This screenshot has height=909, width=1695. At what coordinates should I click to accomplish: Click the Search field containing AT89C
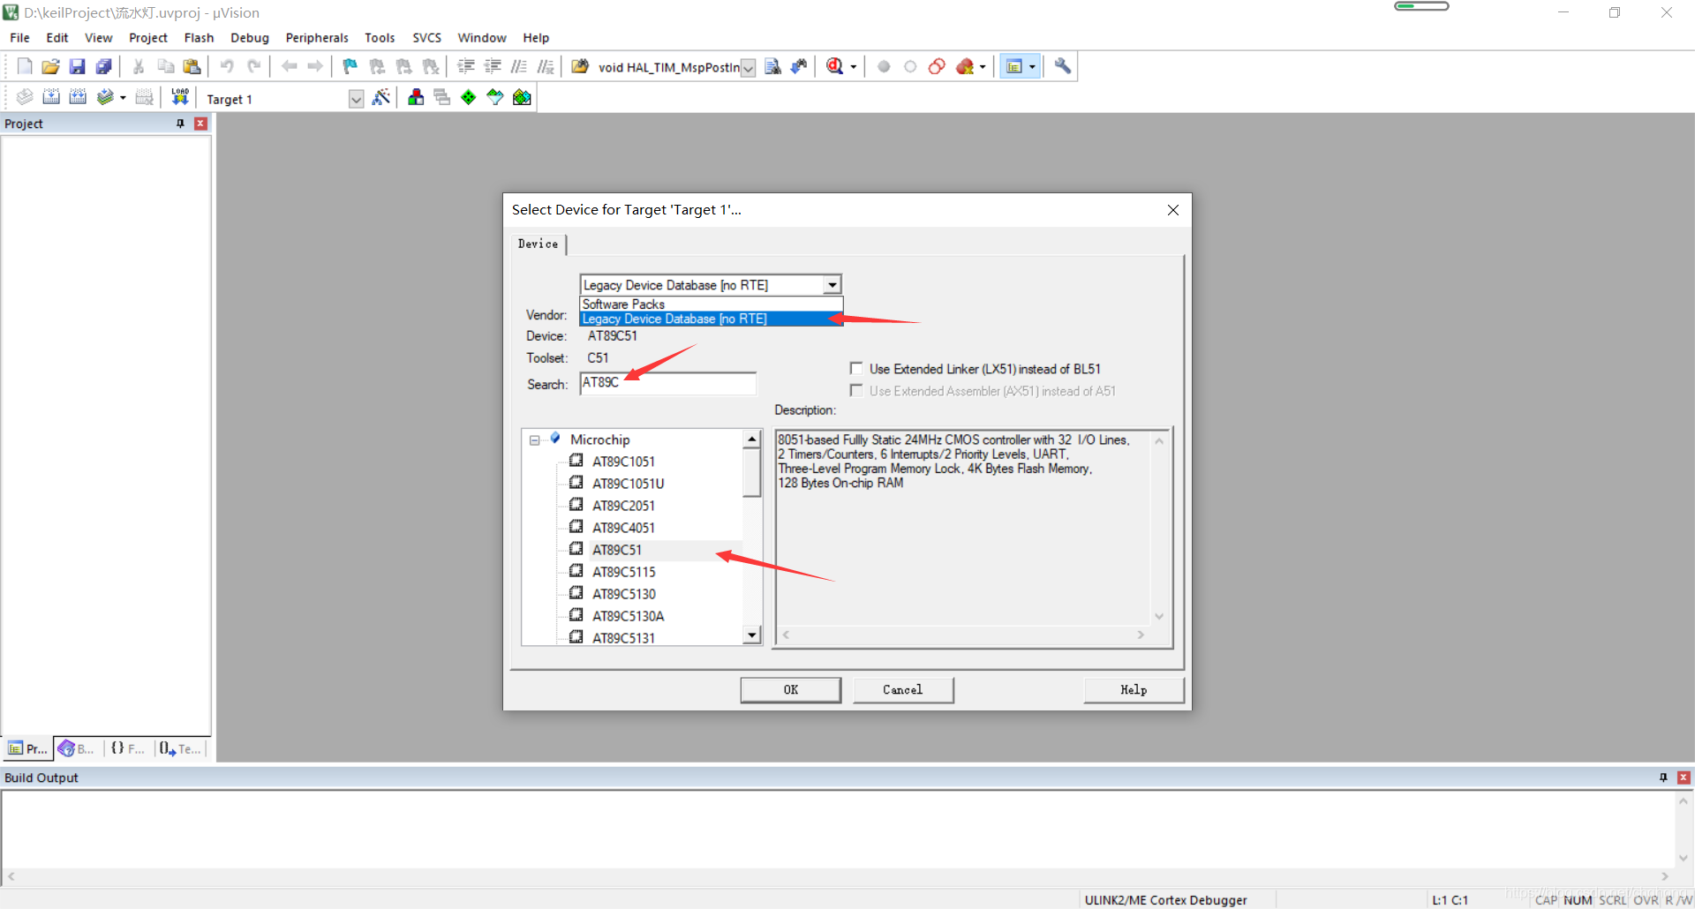(x=668, y=383)
